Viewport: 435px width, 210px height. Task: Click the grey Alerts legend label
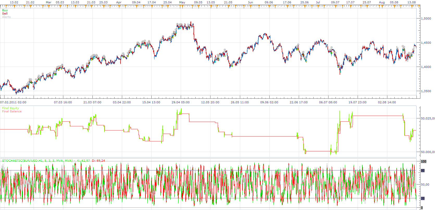(7, 17)
